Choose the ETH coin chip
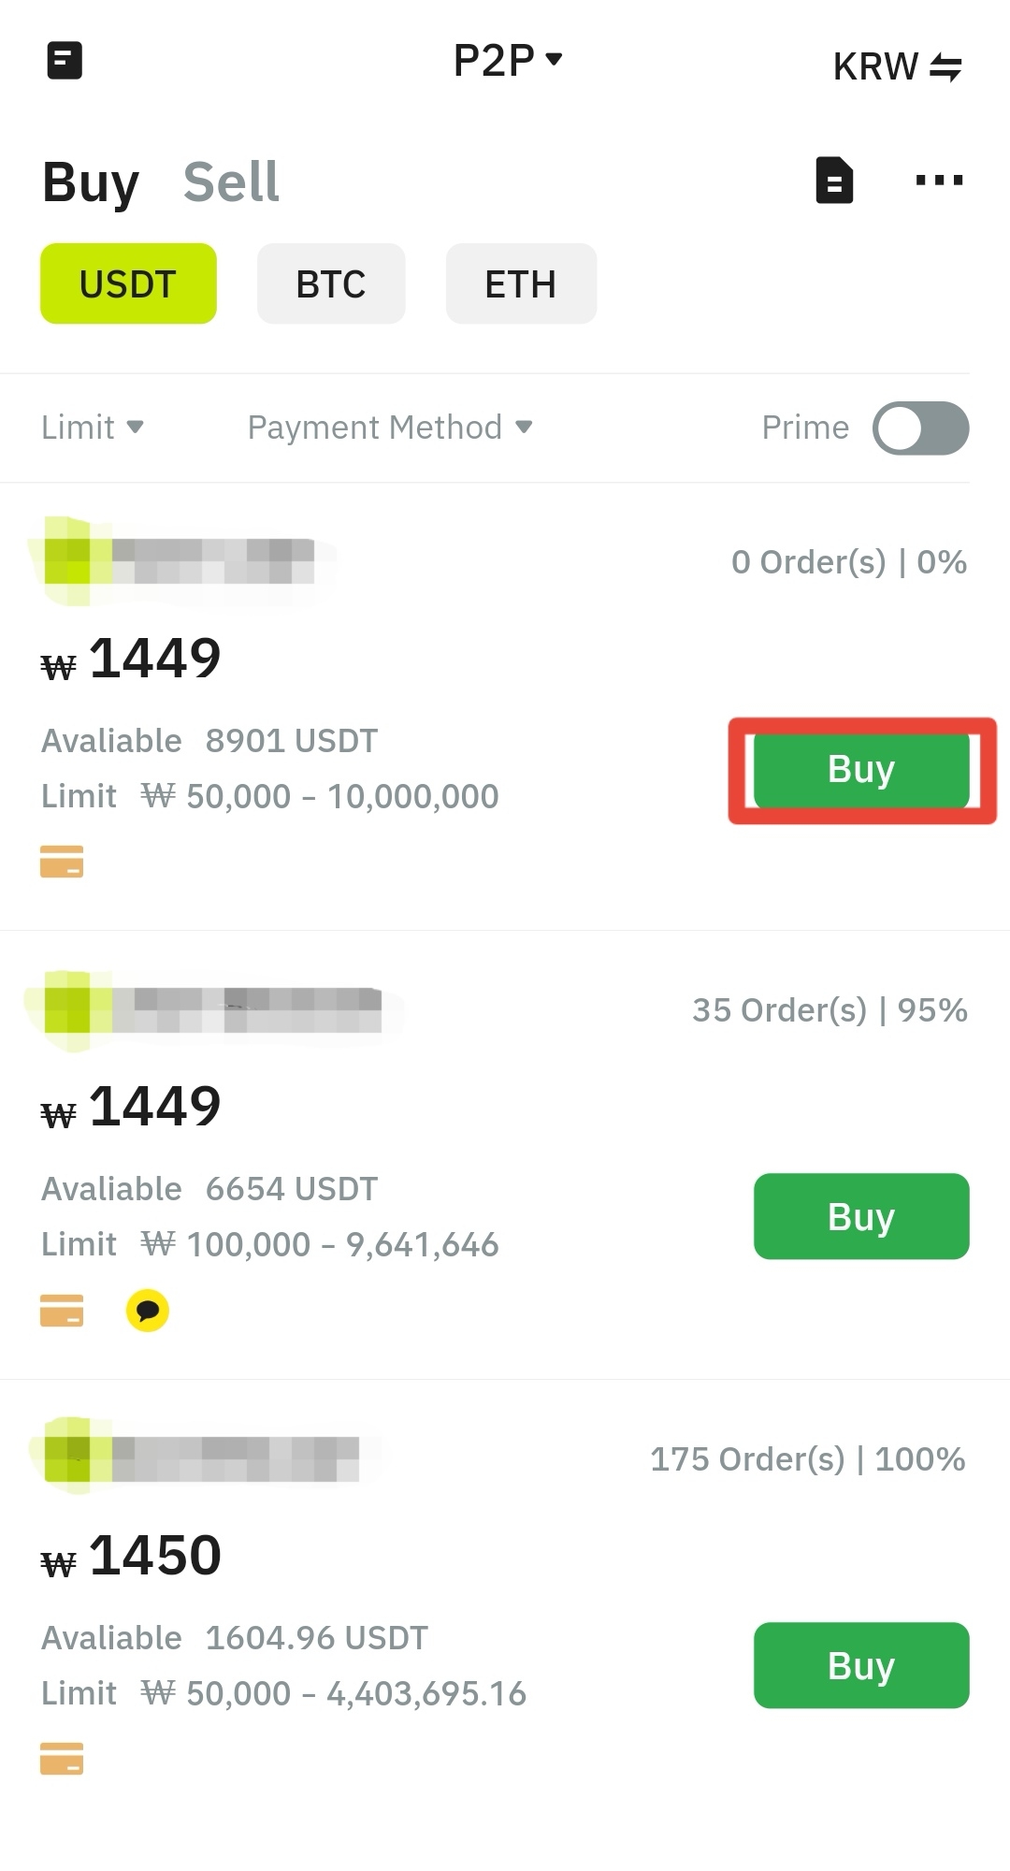Image resolution: width=1010 pixels, height=1871 pixels. pos(521,283)
